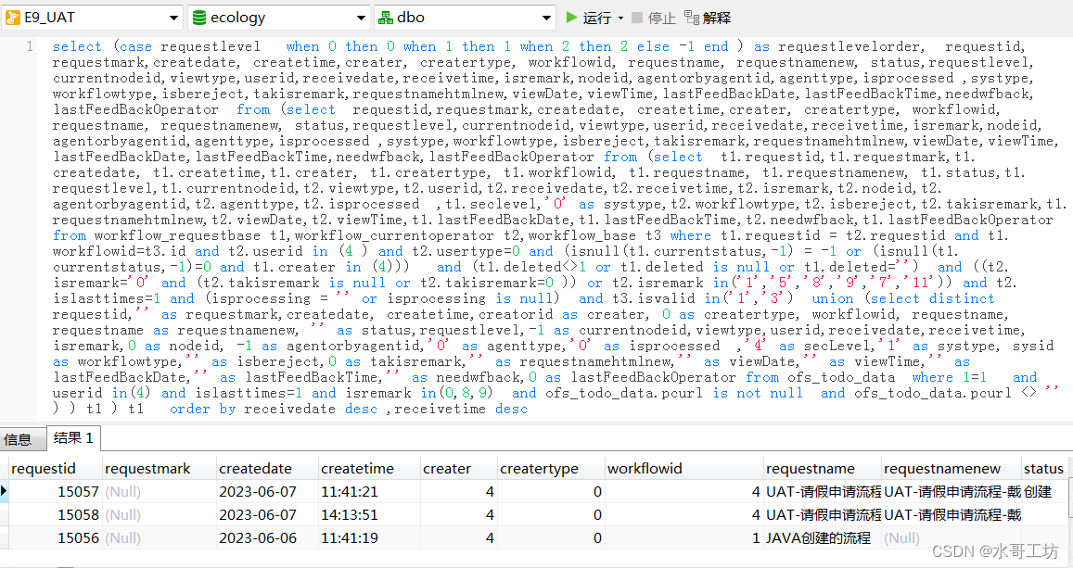Click the green database cylinder icon beside ecology

[x=200, y=16]
